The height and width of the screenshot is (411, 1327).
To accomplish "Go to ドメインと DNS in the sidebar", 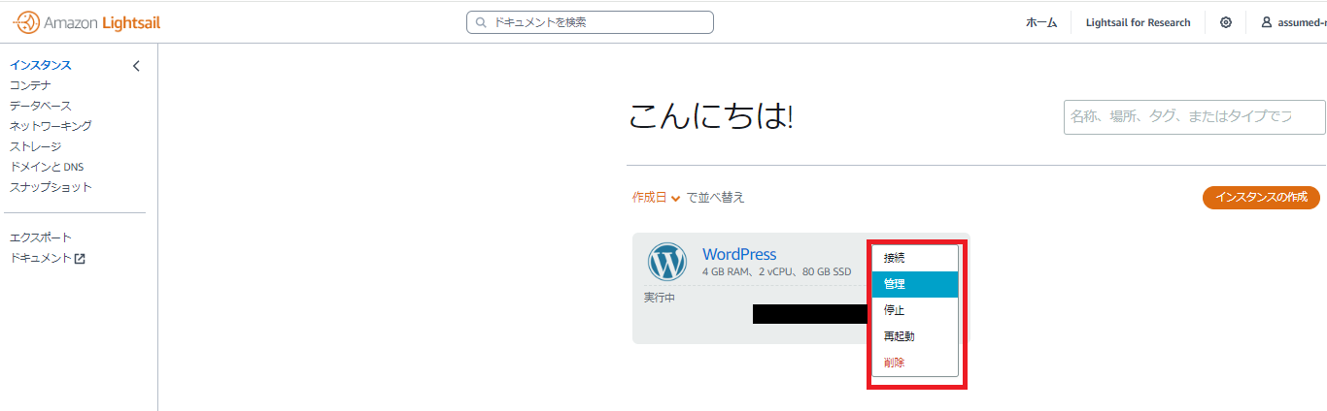I will (47, 167).
